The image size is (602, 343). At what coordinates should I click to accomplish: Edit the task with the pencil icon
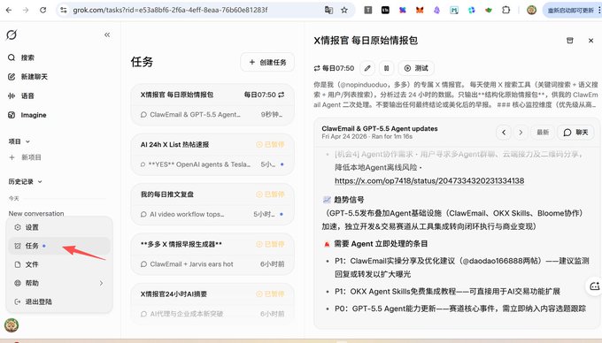pyautogui.click(x=367, y=68)
